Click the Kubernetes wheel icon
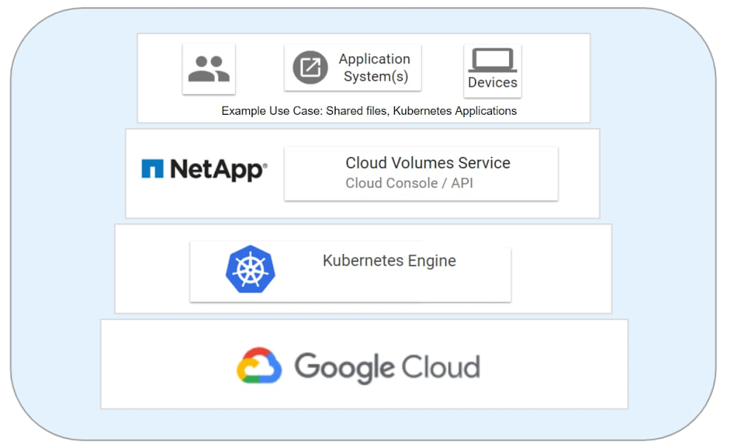 (250, 270)
